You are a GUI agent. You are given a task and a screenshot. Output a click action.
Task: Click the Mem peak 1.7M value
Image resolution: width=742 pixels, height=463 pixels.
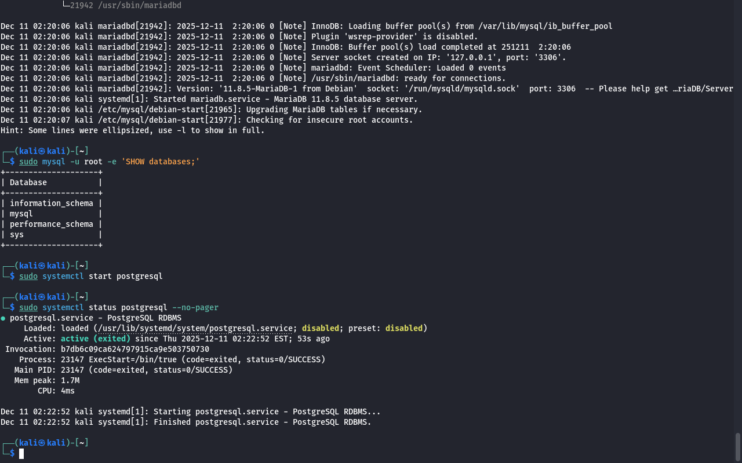70,380
